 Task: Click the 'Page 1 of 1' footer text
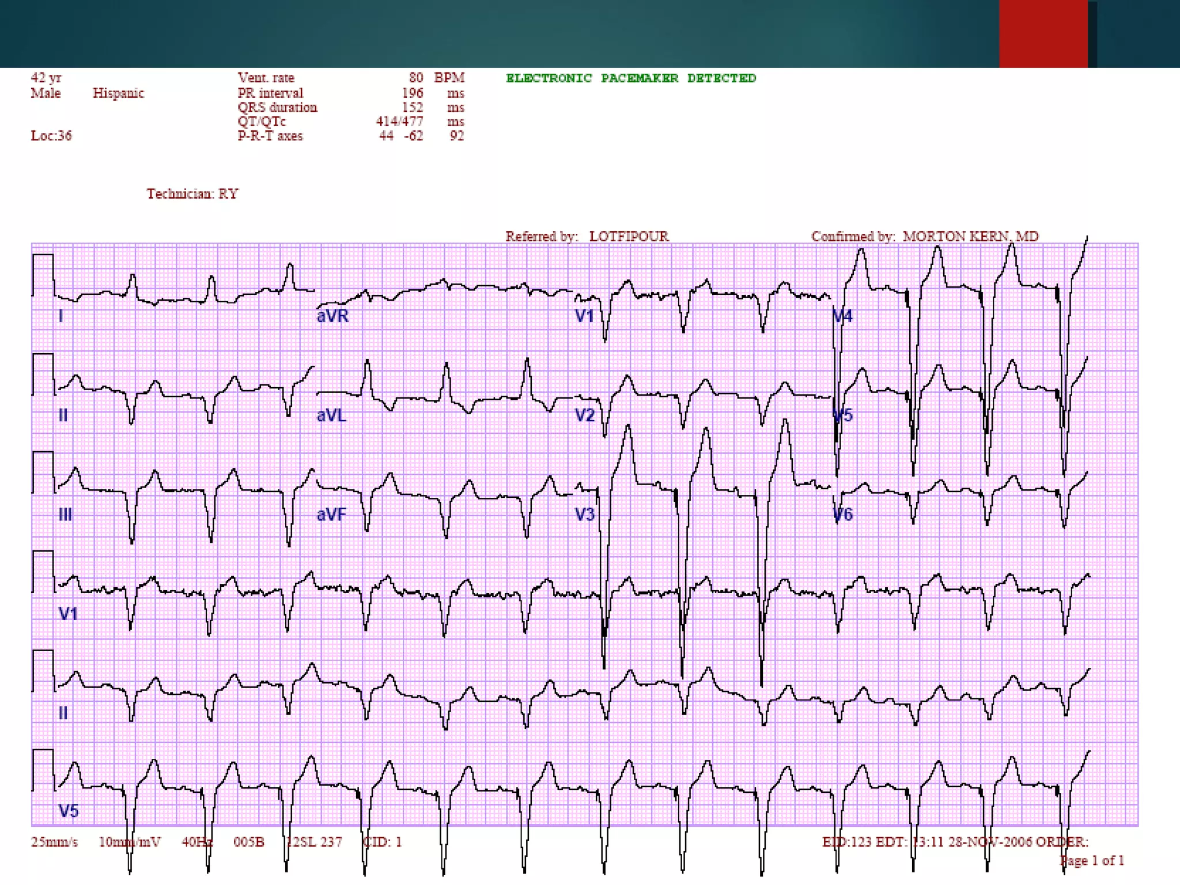[x=1092, y=861]
